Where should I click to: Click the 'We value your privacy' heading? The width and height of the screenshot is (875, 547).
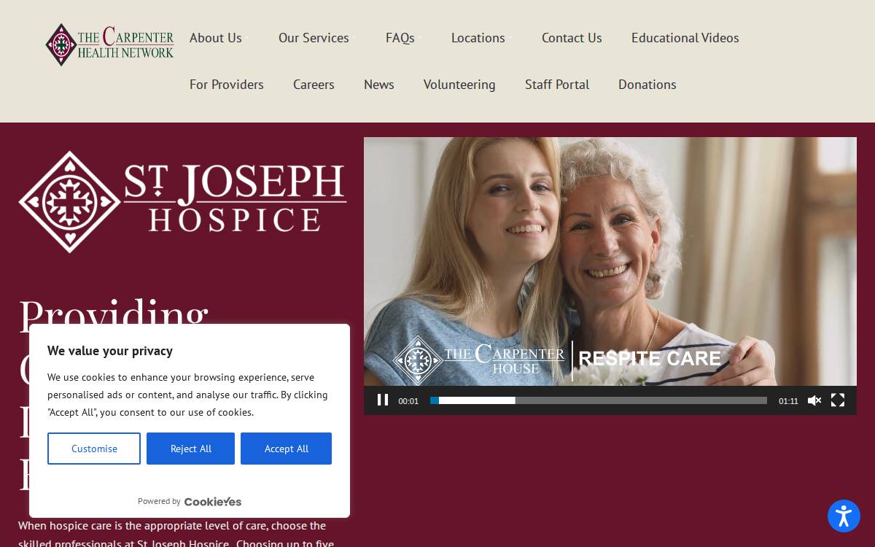coord(110,351)
